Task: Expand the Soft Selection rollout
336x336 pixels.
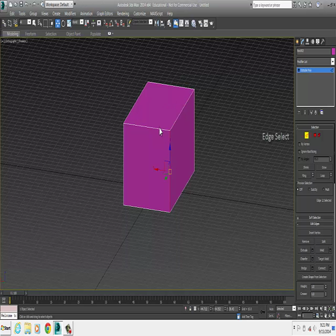Action: pyautogui.click(x=314, y=218)
